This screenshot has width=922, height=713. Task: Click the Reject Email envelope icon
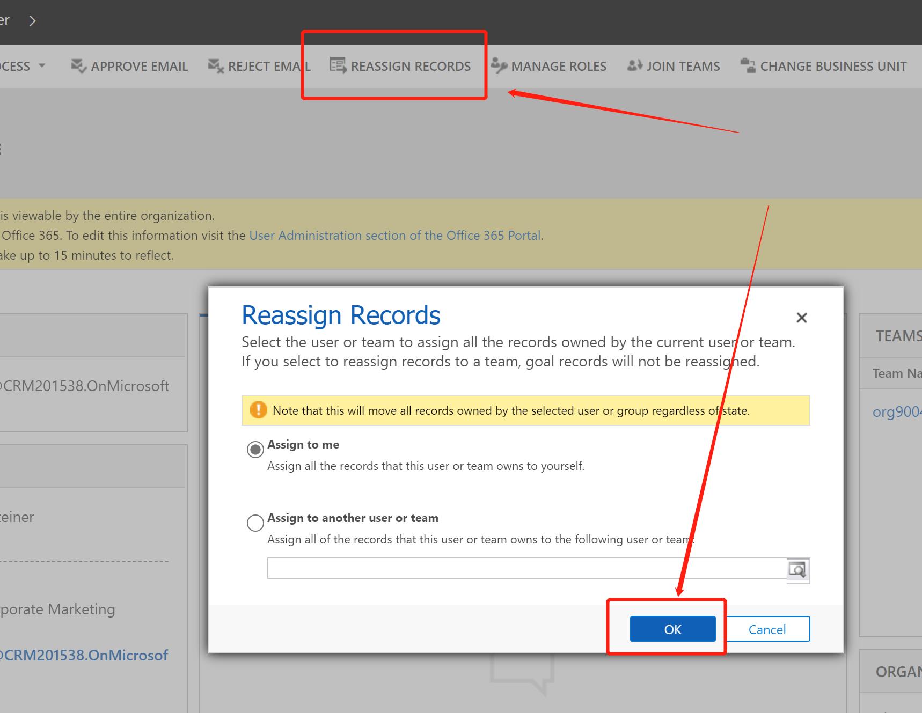(216, 66)
